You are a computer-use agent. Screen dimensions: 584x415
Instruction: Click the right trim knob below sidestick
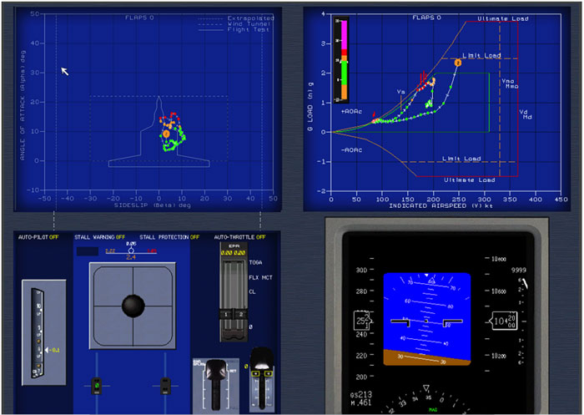165,386
